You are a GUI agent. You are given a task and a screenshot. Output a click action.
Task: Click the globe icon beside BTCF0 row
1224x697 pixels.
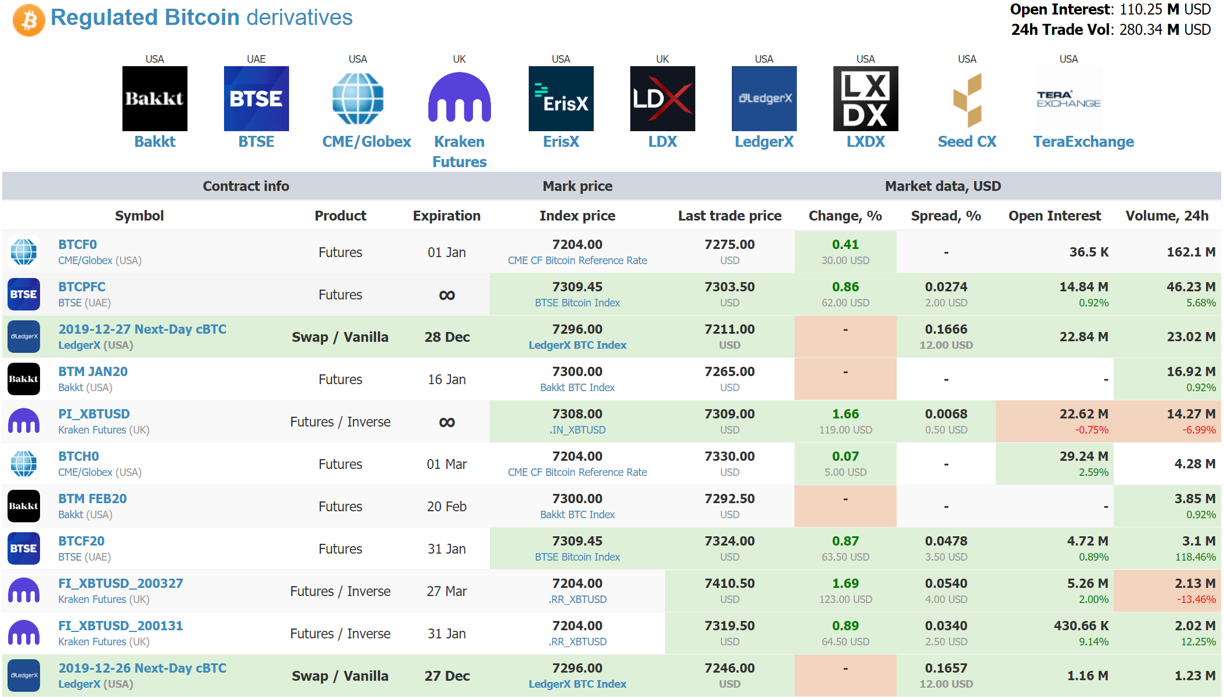[x=24, y=252]
